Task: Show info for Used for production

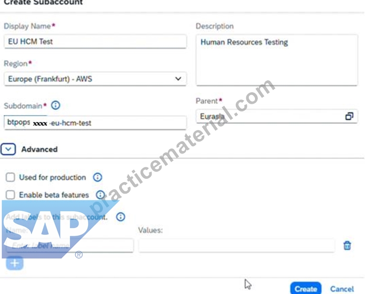Action: [x=98, y=177]
